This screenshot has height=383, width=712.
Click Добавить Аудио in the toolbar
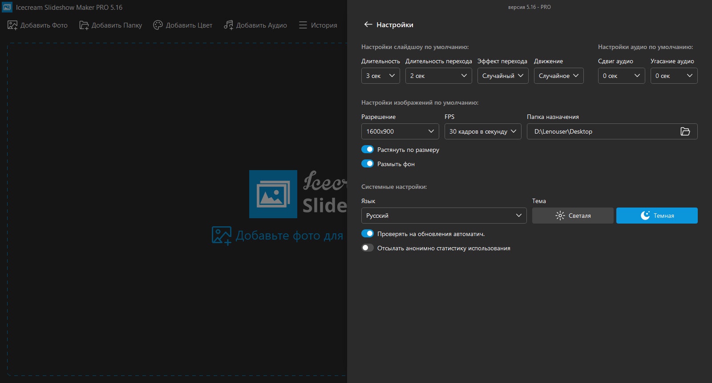pyautogui.click(x=255, y=25)
